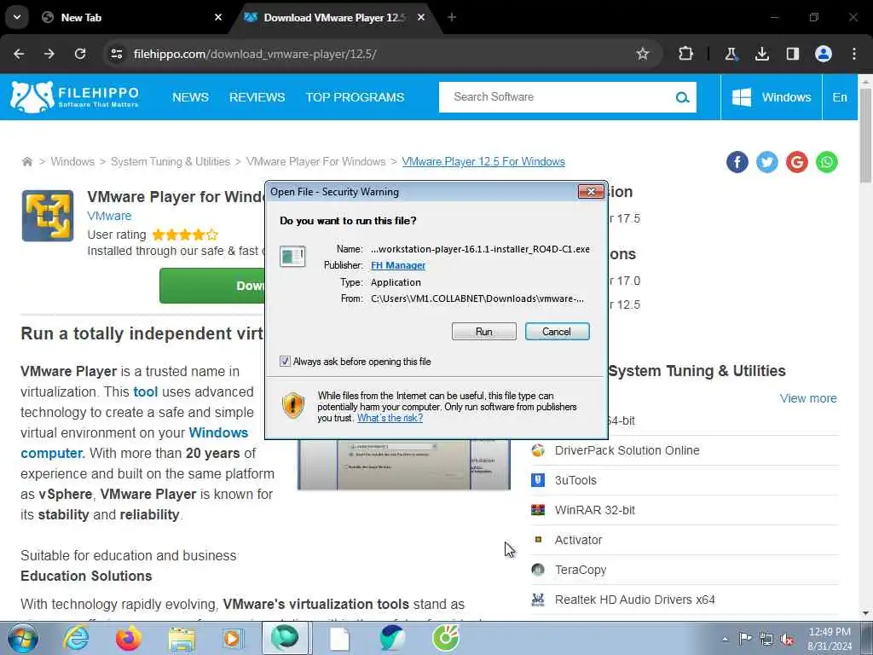Click the FileHippo logo
This screenshot has width=873, height=655.
tap(75, 96)
